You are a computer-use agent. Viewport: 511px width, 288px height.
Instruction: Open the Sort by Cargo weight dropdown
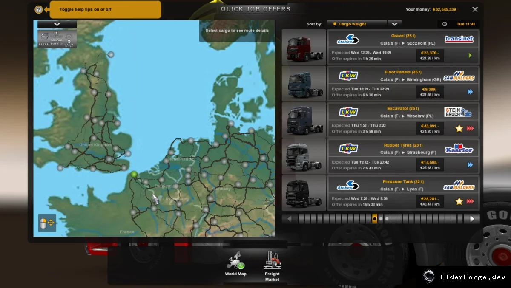364,24
